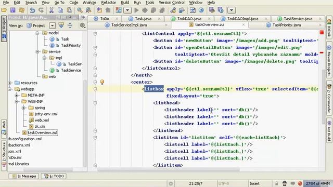This screenshot has height=187, width=333.
Task: Click the red notification icon in status bar
Action: 300,183
